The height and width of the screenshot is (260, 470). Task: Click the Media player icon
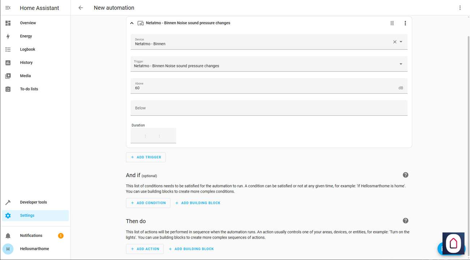point(8,76)
